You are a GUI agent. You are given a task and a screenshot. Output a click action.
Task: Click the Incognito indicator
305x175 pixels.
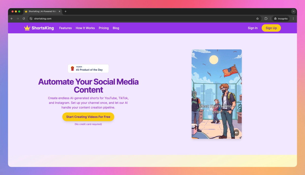tap(281, 19)
